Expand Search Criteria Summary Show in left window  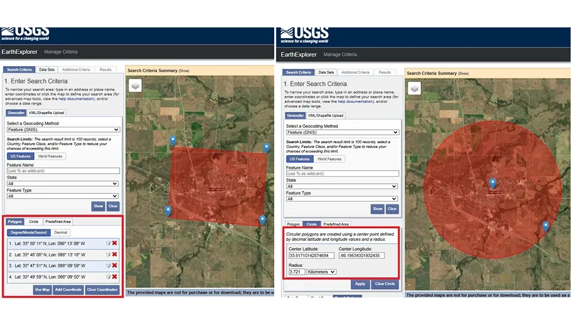coord(184,71)
